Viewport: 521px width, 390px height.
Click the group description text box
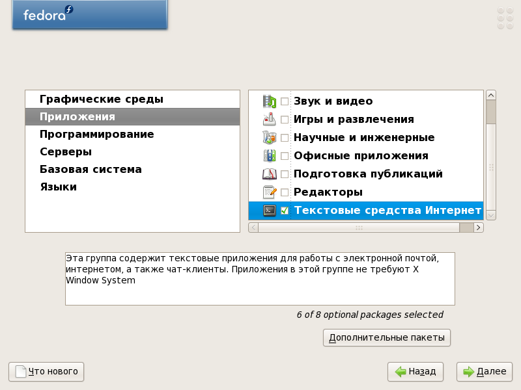(260, 279)
